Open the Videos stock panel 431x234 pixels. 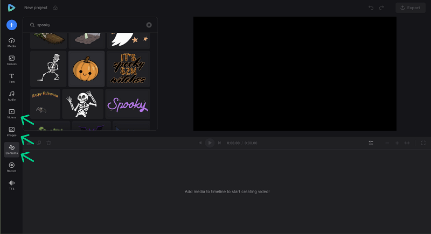click(11, 113)
